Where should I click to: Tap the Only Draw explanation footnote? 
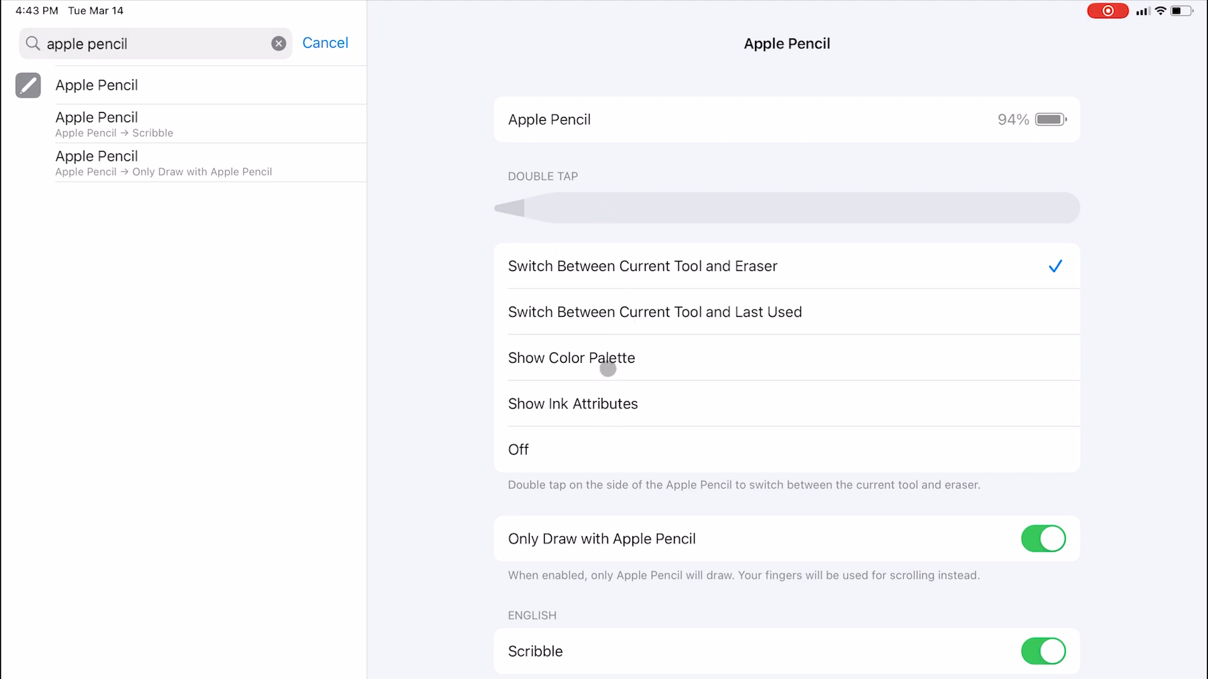coord(744,575)
